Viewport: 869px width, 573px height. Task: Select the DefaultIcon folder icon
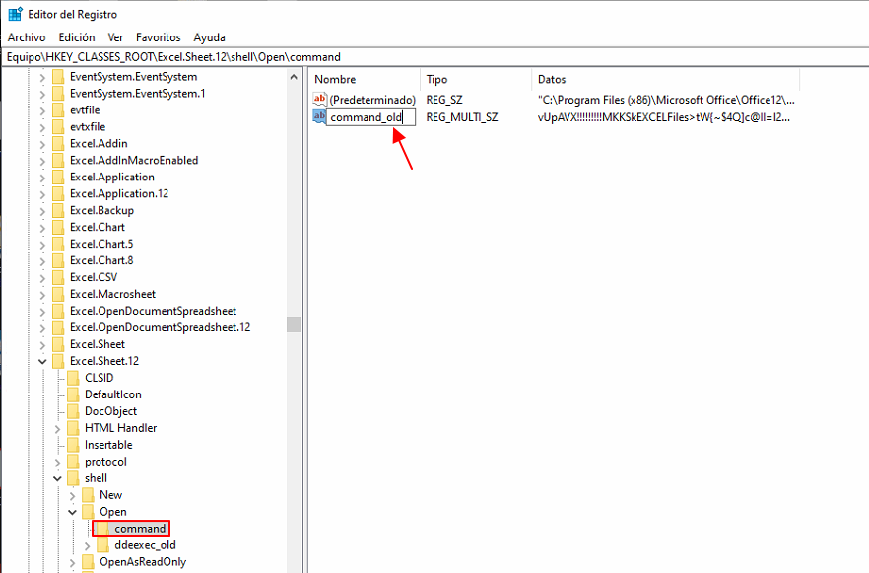click(73, 394)
